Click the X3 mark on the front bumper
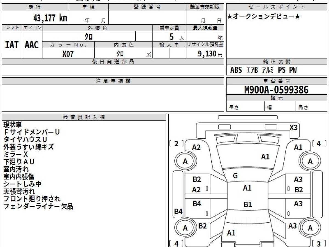Image resolution: width=329 pixels, height=247 pixels. pyautogui.click(x=293, y=127)
